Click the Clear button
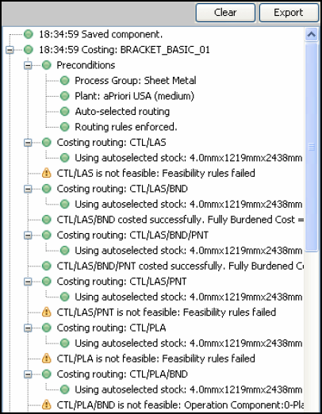Screen dimensions: 322x414 pos(225,13)
